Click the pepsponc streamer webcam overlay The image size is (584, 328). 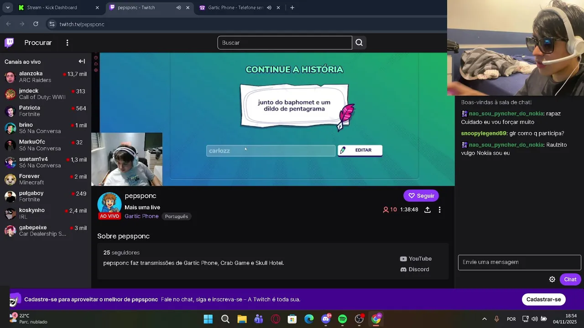[127, 159]
